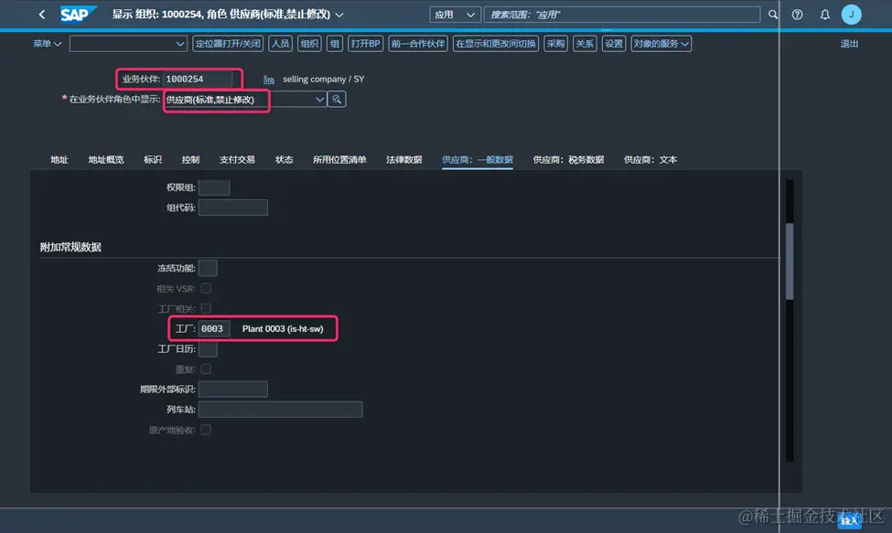Click the 附加常规数据 section heading

click(70, 247)
